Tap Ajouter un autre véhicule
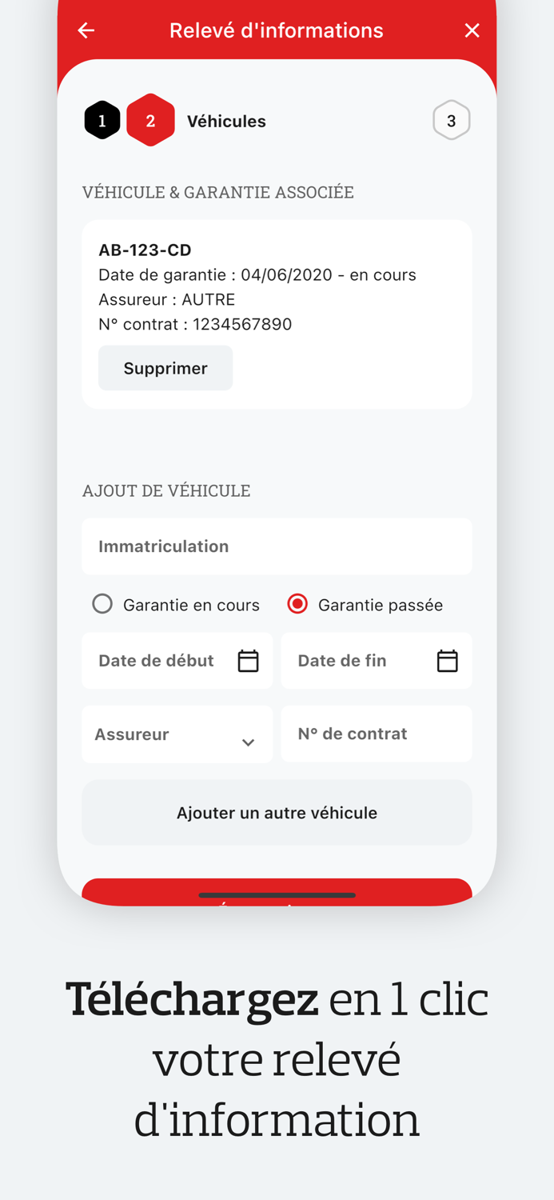Image resolution: width=554 pixels, height=1200 pixels. tap(277, 812)
